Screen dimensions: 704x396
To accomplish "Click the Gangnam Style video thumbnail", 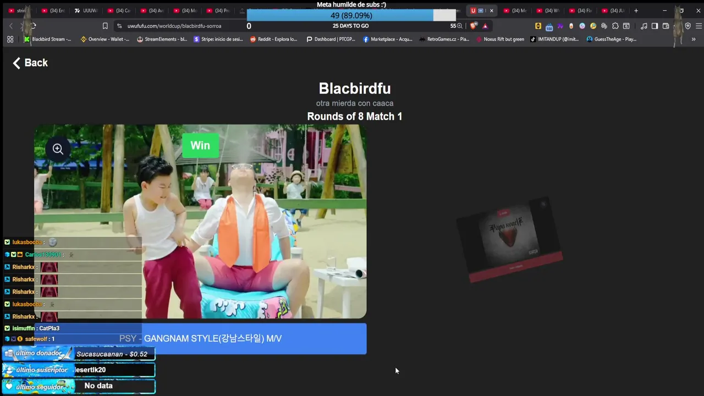I will (200, 221).
